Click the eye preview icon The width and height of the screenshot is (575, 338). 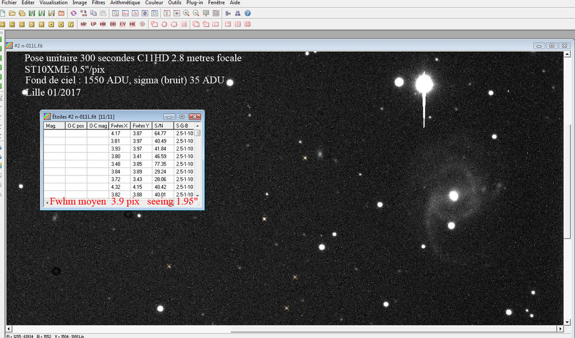[177, 13]
